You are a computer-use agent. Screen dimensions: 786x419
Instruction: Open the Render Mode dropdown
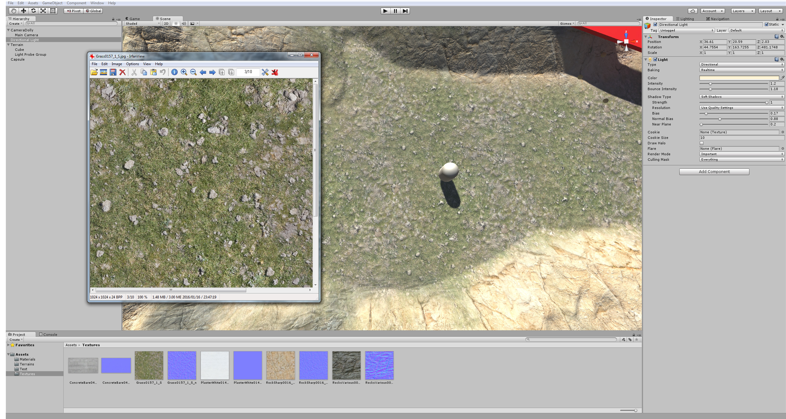coord(742,154)
